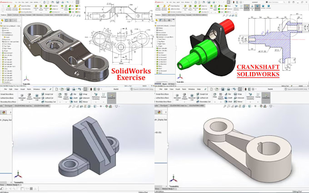The image size is (309, 193).
Task: Select Linear Pattern in the gray bracket window
Action: click(66, 96)
